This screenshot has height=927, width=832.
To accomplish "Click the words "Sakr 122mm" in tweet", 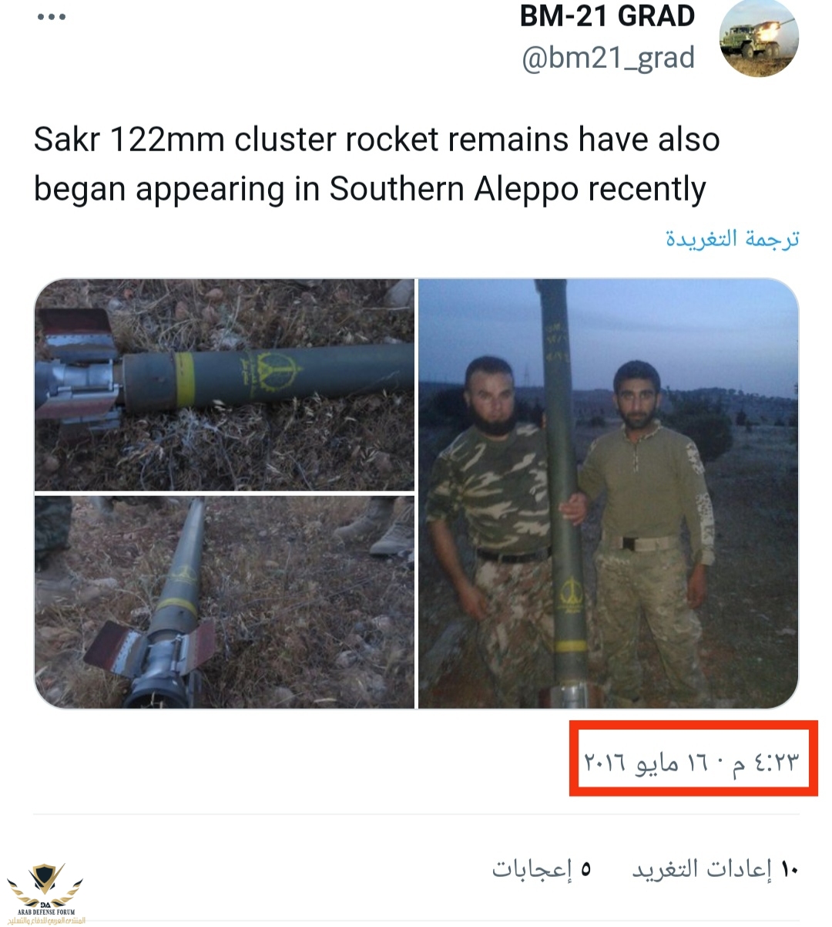I will 129,140.
